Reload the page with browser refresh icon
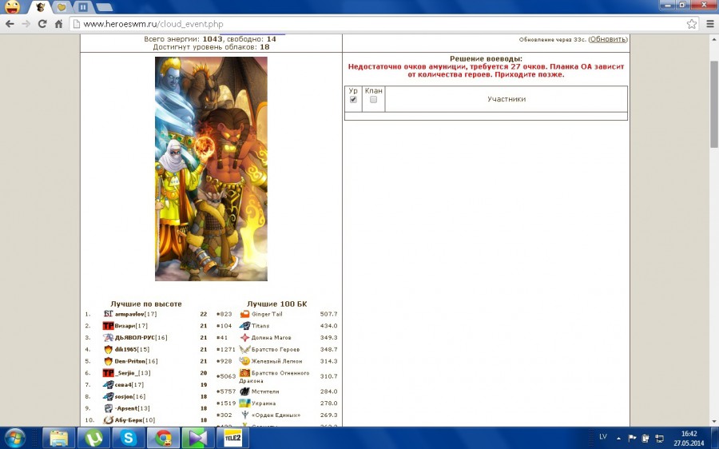 tap(42, 24)
